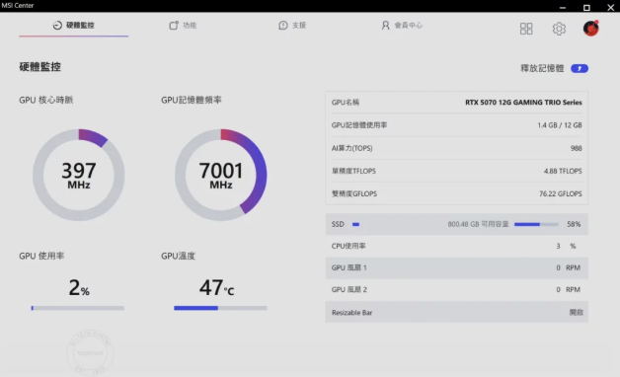Click the 硬體監控 page heading
The height and width of the screenshot is (377, 620).
point(39,67)
